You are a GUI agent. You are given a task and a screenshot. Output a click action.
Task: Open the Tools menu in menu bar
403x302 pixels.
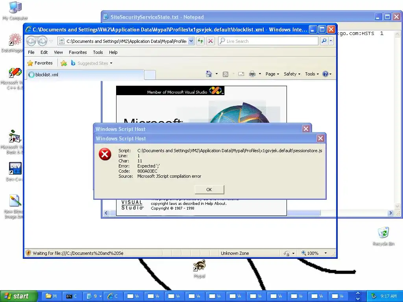tap(98, 52)
